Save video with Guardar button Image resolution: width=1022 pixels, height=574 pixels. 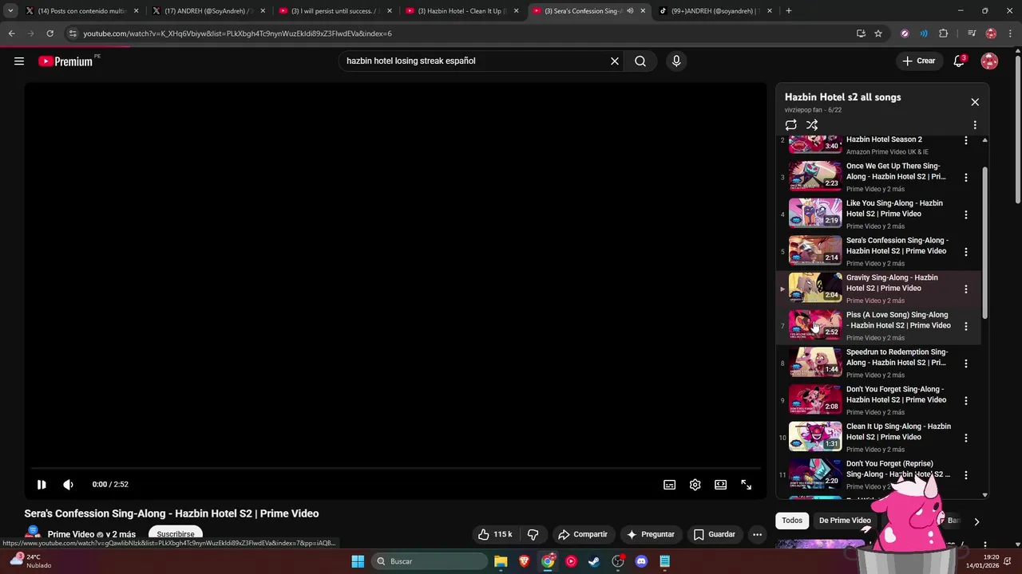point(715,534)
